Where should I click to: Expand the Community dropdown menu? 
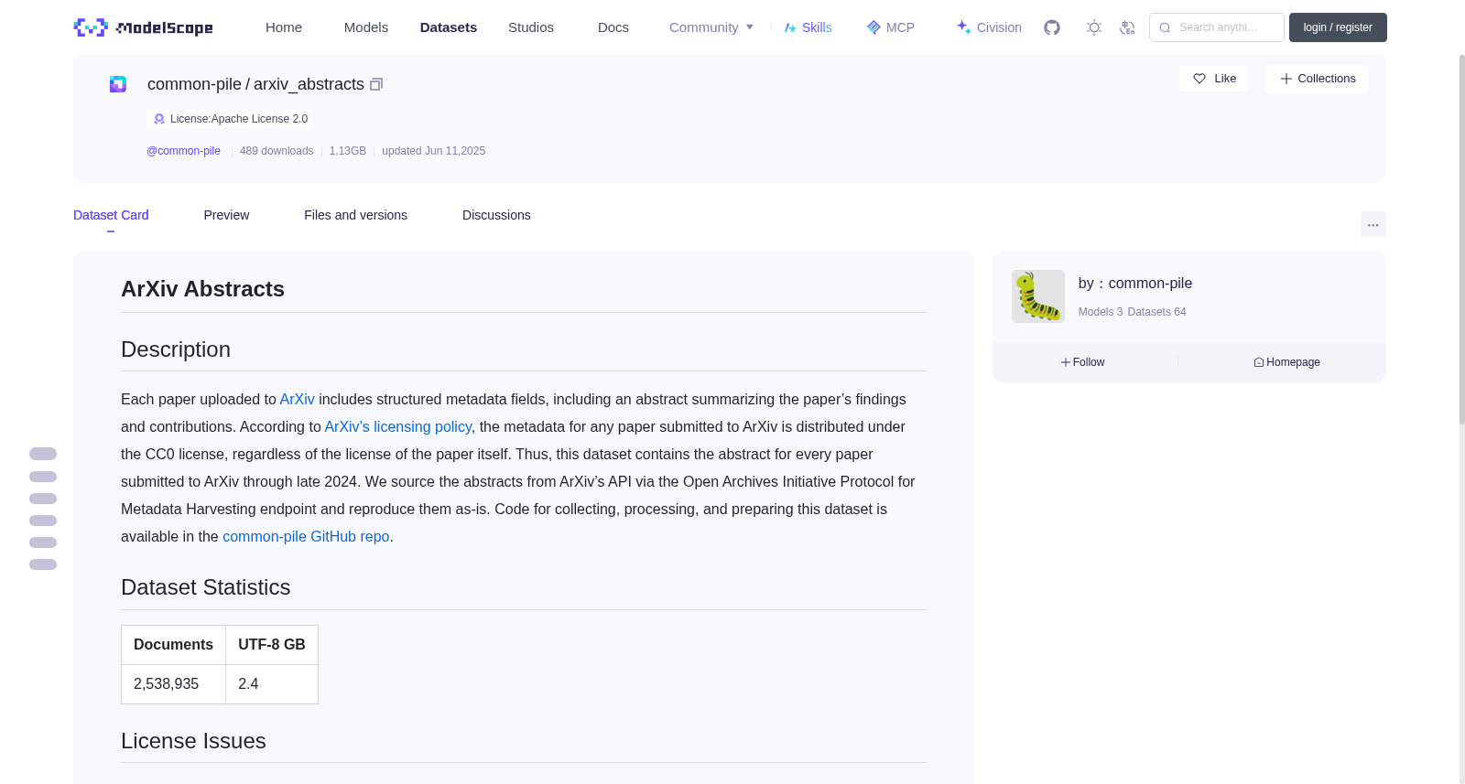711,27
